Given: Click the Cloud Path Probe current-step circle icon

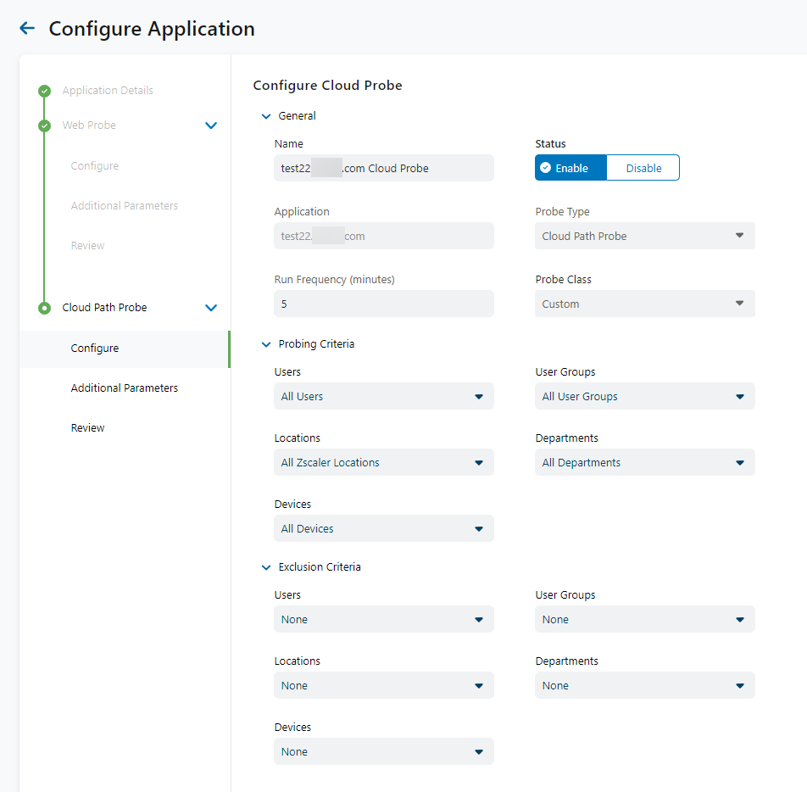Looking at the screenshot, I should (x=45, y=308).
